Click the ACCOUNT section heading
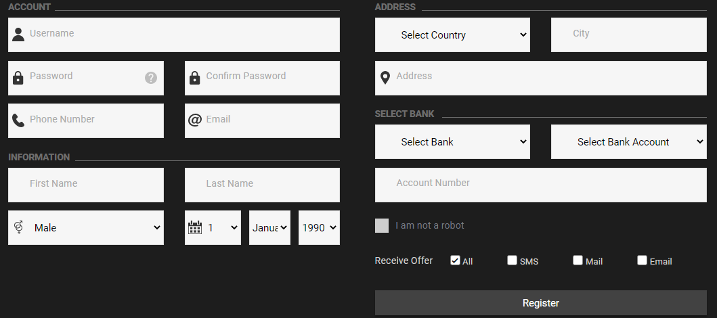The height and width of the screenshot is (318, 717). 29,7
